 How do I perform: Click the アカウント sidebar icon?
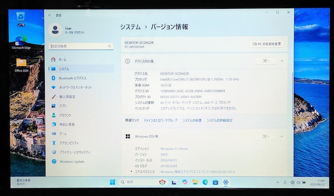[54, 115]
